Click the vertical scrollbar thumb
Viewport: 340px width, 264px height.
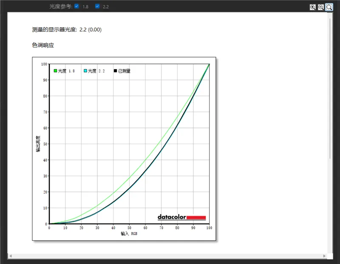coord(330,85)
